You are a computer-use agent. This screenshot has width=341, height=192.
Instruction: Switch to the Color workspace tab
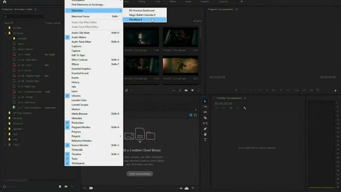click(157, 2)
